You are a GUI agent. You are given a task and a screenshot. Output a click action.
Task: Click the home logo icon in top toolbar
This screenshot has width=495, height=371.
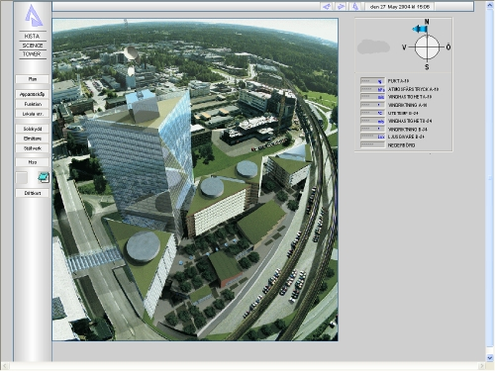coord(355,7)
